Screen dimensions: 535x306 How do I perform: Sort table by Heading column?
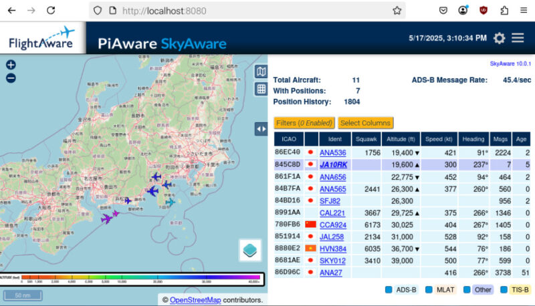(x=473, y=139)
